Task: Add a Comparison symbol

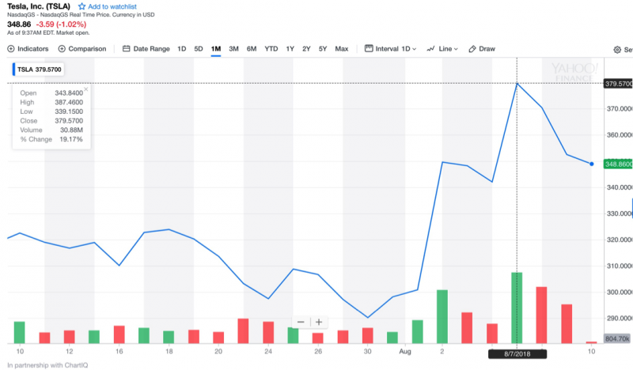Action: point(82,49)
